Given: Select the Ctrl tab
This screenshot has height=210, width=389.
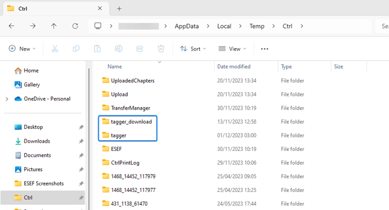Looking at the screenshot, I should 56,9.
